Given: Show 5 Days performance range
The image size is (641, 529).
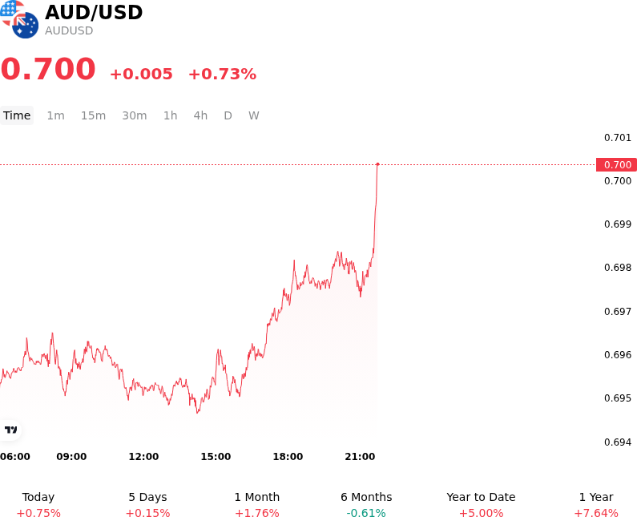Looking at the screenshot, I should pos(147,505).
